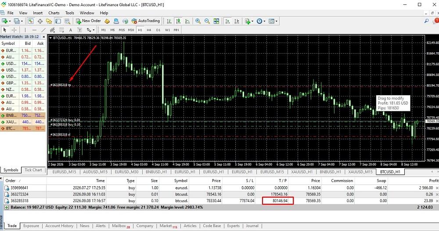Open the Account History tab
Screen dimensions: 439x231
[x=59, y=226]
